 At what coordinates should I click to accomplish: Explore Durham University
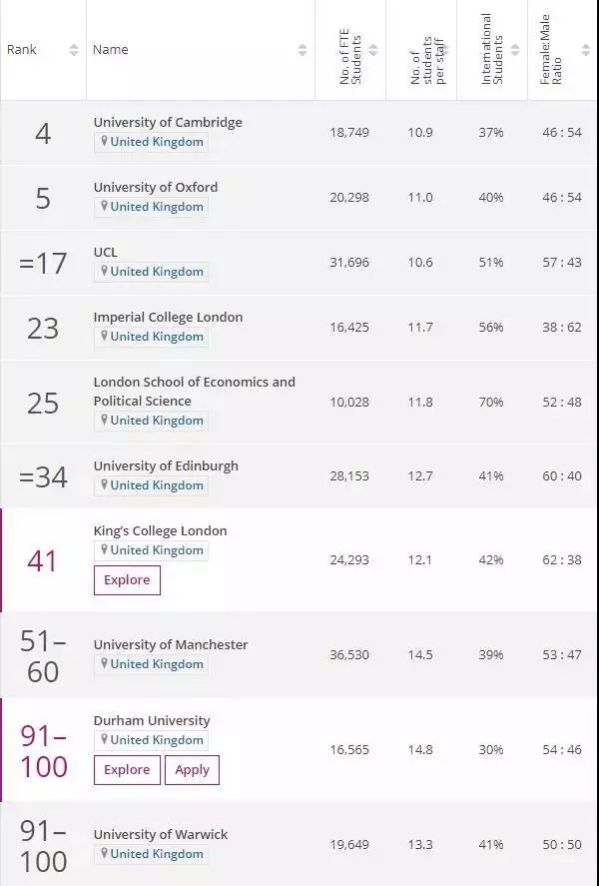[x=127, y=770]
